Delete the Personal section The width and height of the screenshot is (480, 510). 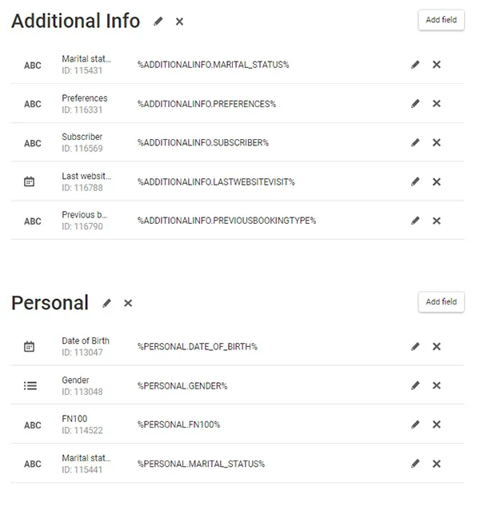128,303
